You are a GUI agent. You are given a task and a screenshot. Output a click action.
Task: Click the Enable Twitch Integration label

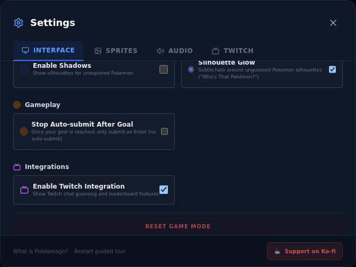tap(79, 186)
